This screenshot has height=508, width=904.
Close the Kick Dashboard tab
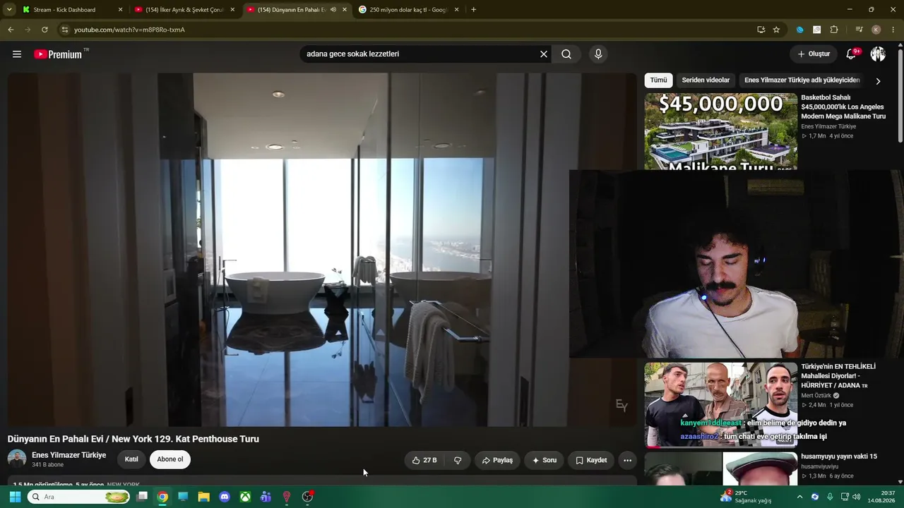(x=120, y=10)
